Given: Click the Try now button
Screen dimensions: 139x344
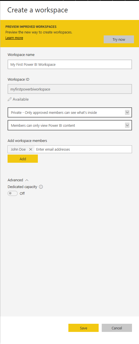Looking at the screenshot, I should tap(119, 39).
